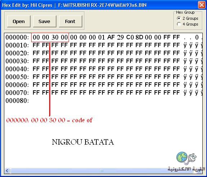Close the Hex Edit window
Image resolution: width=207 pixels, height=177 pixels.
click(202, 5)
